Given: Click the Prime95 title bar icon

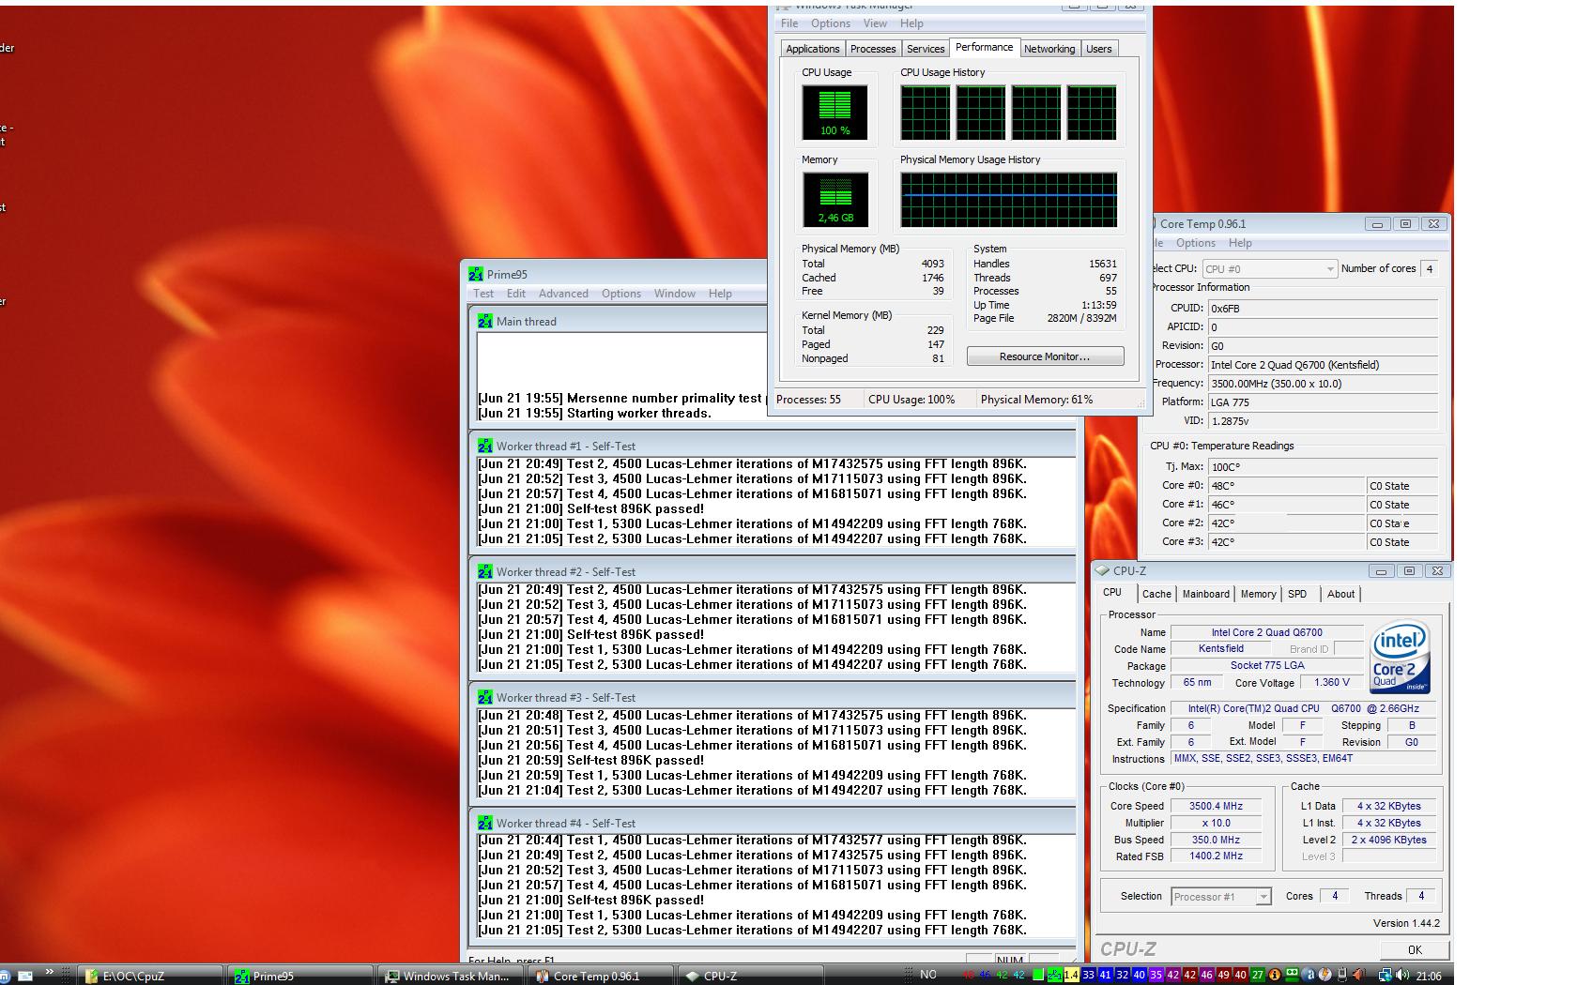Looking at the screenshot, I should click(x=477, y=274).
